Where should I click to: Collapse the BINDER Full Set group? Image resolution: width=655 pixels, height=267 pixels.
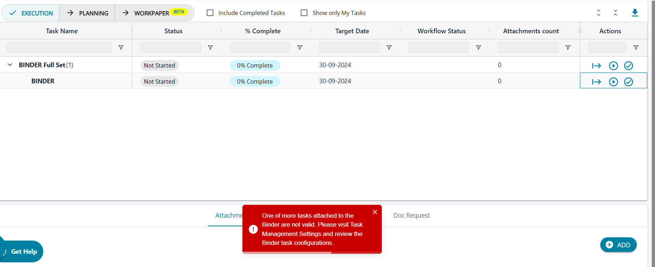[x=10, y=65]
